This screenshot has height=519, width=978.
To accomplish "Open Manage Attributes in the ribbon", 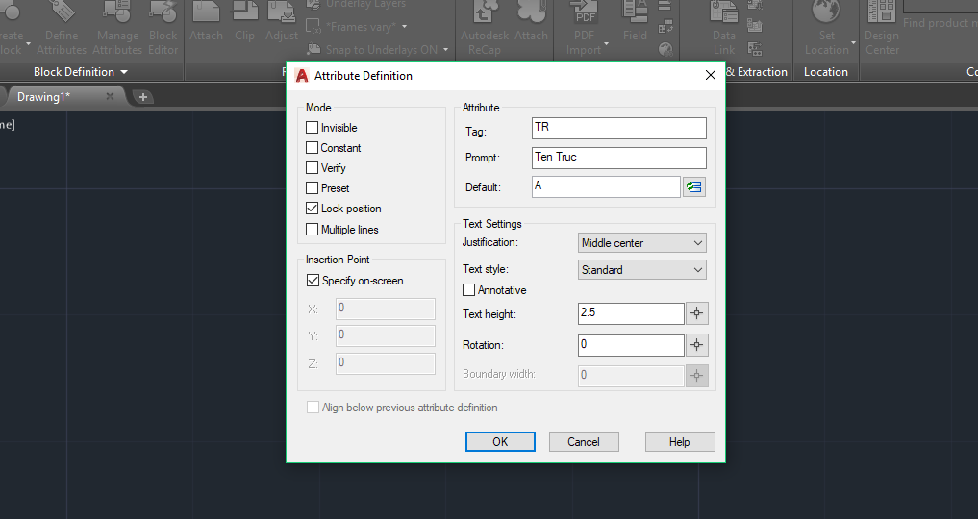I will tap(117, 29).
